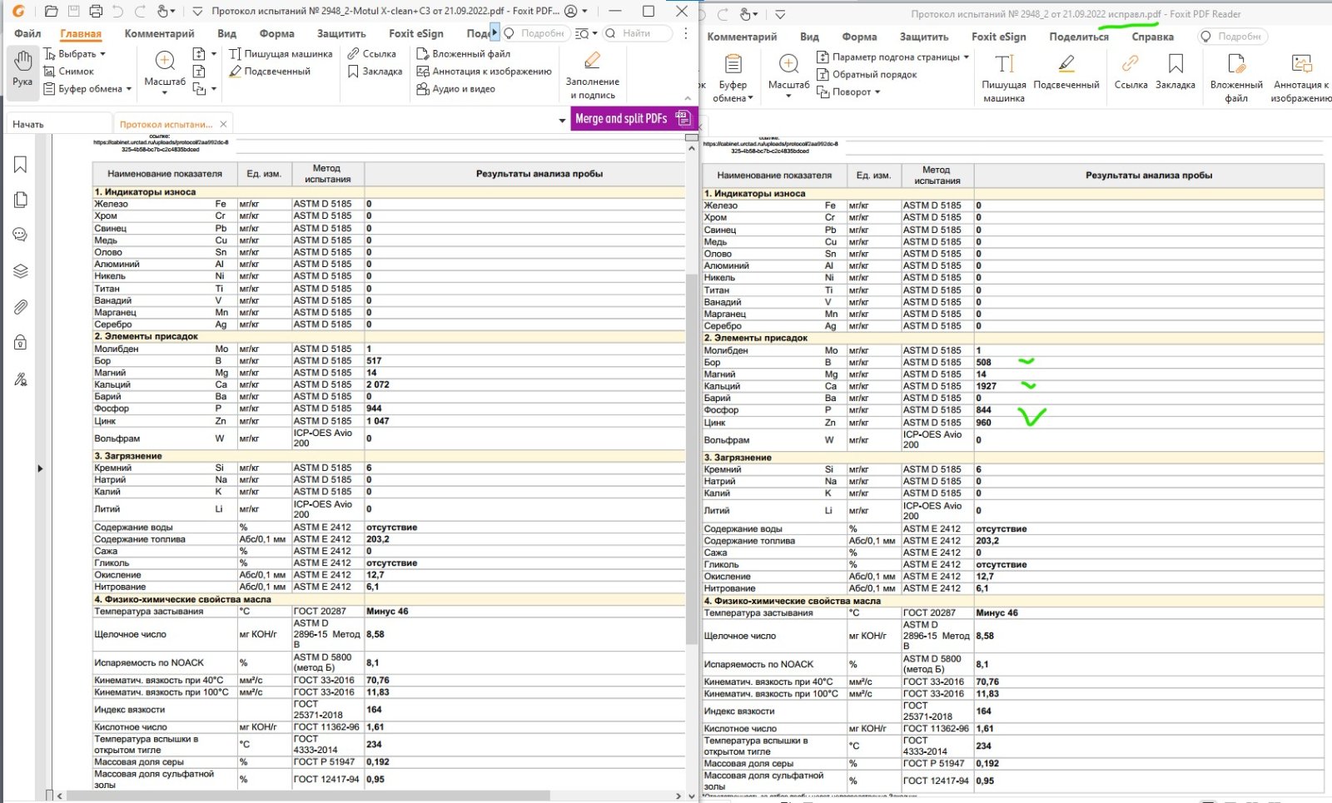This screenshot has width=1332, height=803.
Task: Open Буфер обмена dropdown in the right window
Action: pos(733,77)
